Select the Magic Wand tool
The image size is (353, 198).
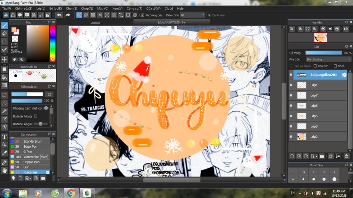pos(4,111)
